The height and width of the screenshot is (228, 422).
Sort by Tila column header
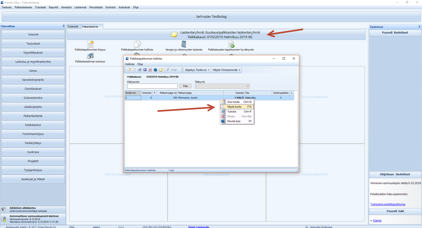click(x=258, y=93)
